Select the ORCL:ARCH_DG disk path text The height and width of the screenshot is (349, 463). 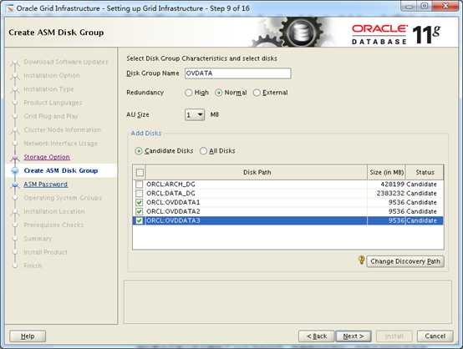170,185
